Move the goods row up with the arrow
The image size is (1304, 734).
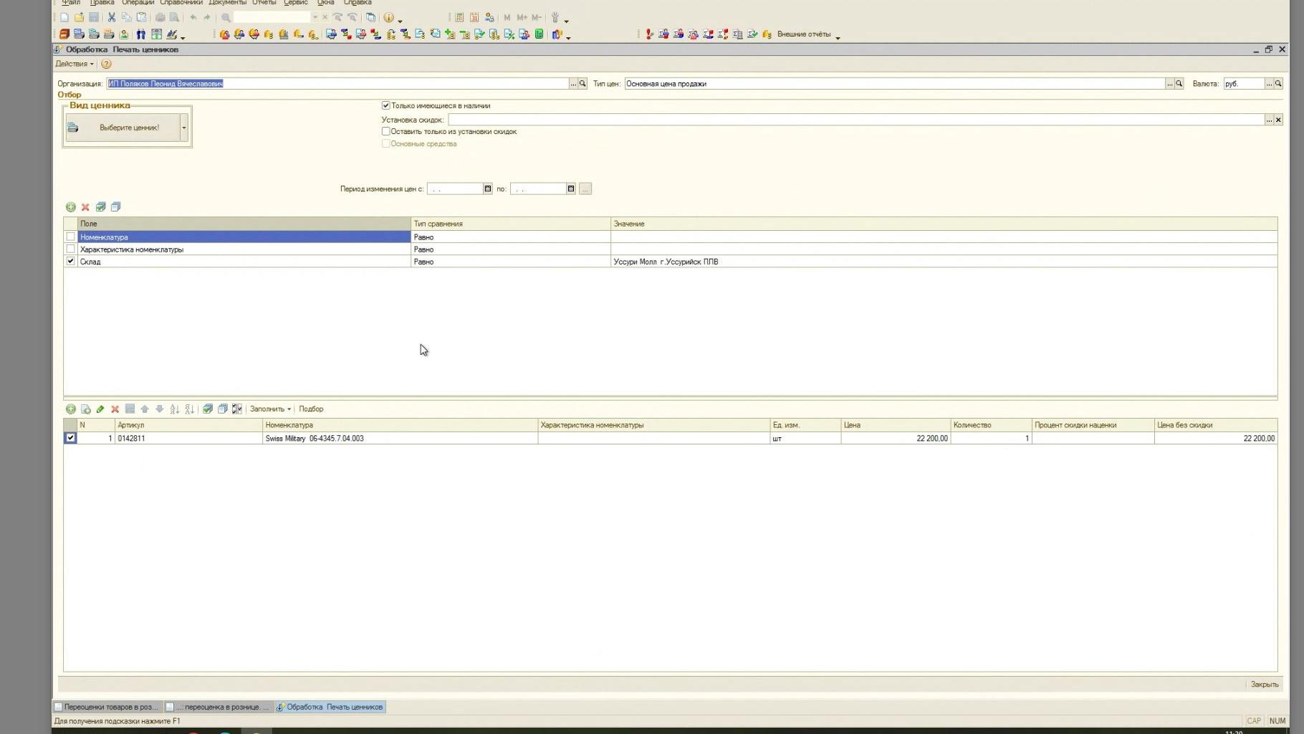[145, 409]
